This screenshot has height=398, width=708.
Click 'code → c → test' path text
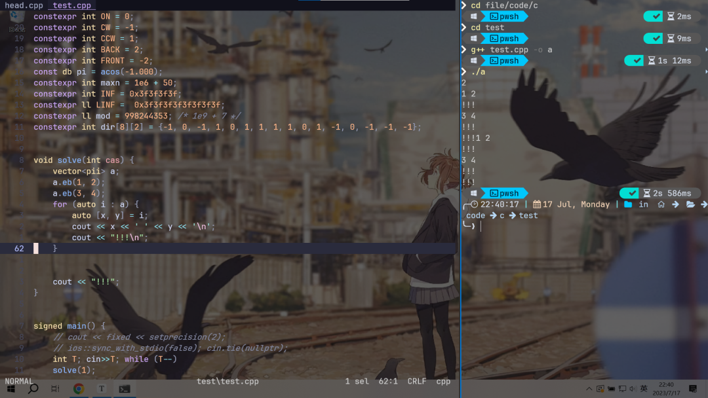(501, 215)
